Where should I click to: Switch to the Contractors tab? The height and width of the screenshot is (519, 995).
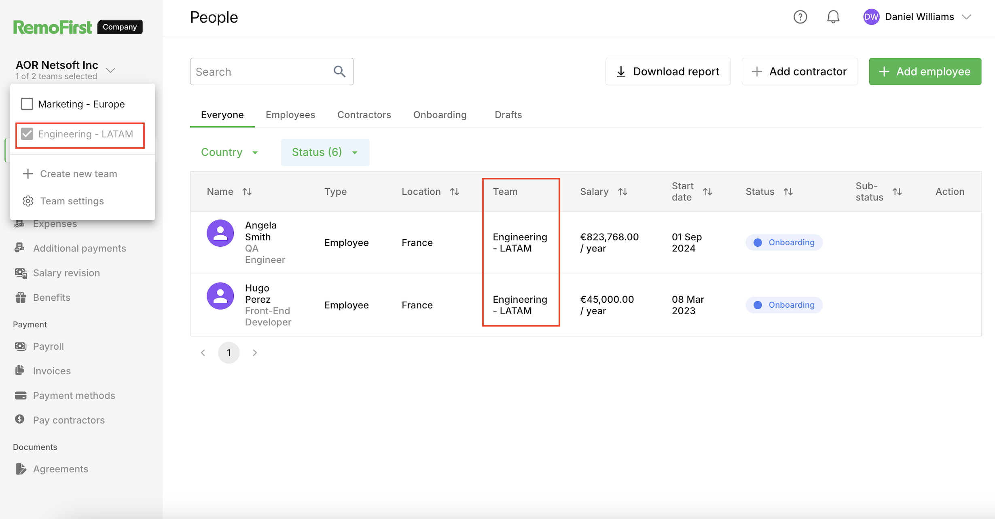coord(364,115)
